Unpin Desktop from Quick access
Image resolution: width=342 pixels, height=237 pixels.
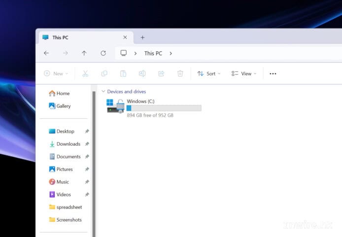tap(87, 132)
